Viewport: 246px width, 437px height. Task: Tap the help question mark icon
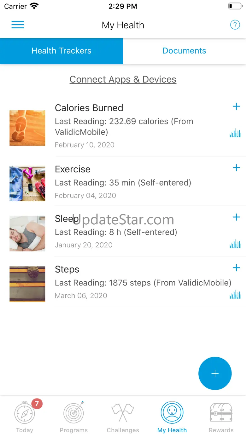click(235, 25)
